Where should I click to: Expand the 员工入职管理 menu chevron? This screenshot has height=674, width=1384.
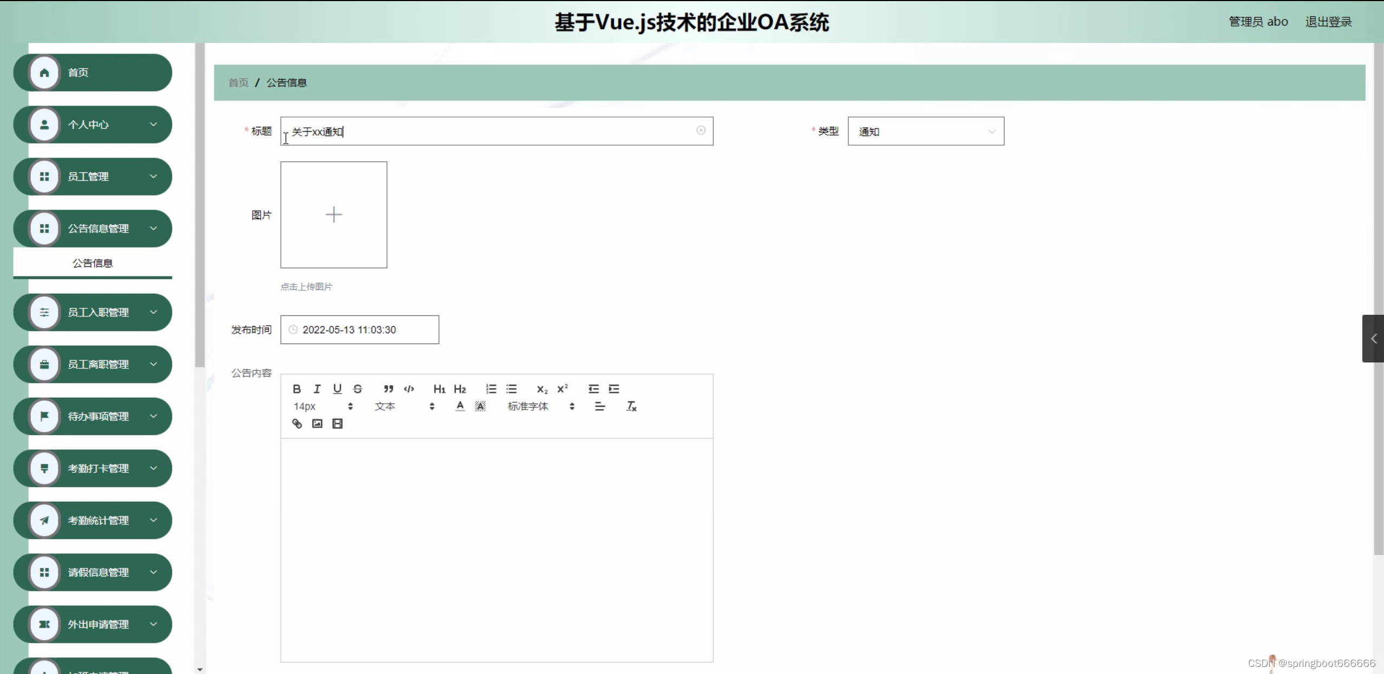coord(154,312)
